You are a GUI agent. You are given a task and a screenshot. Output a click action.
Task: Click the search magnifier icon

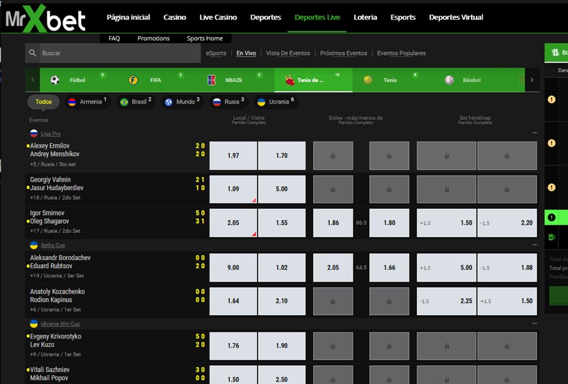click(33, 53)
